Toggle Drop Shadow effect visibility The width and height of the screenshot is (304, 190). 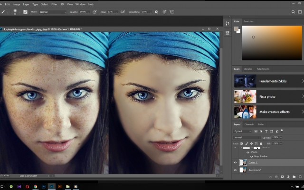252,156
